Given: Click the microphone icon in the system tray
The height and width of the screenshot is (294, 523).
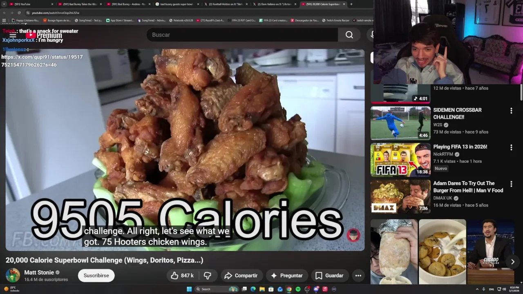Looking at the screenshot, I should 484,289.
